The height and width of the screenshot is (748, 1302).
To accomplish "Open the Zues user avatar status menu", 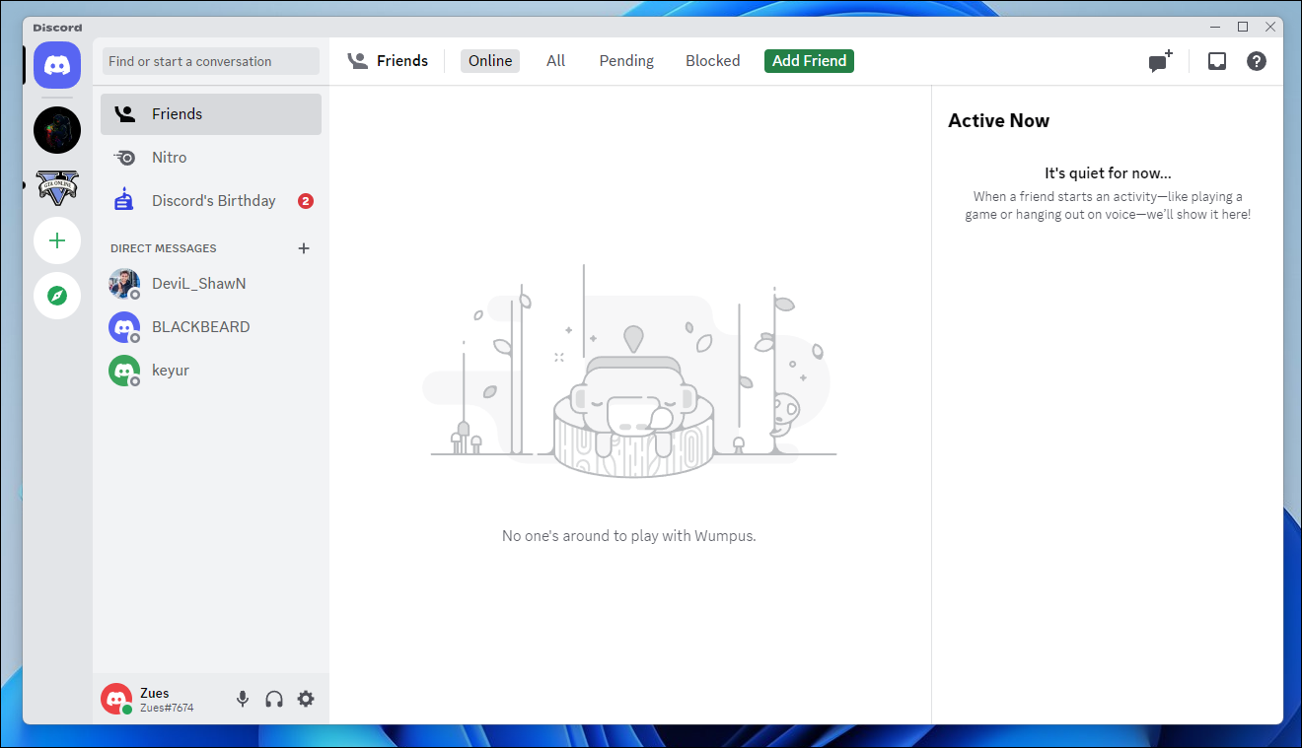I will point(116,699).
